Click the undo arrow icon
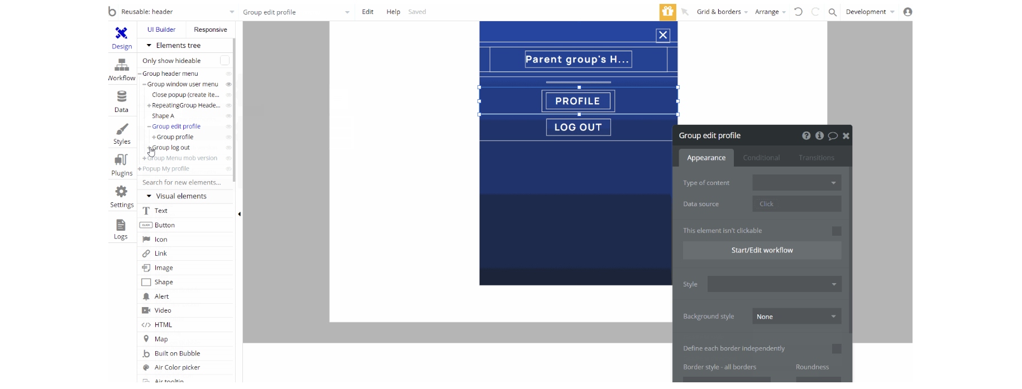Screen dimensions: 1022x389 point(798,12)
